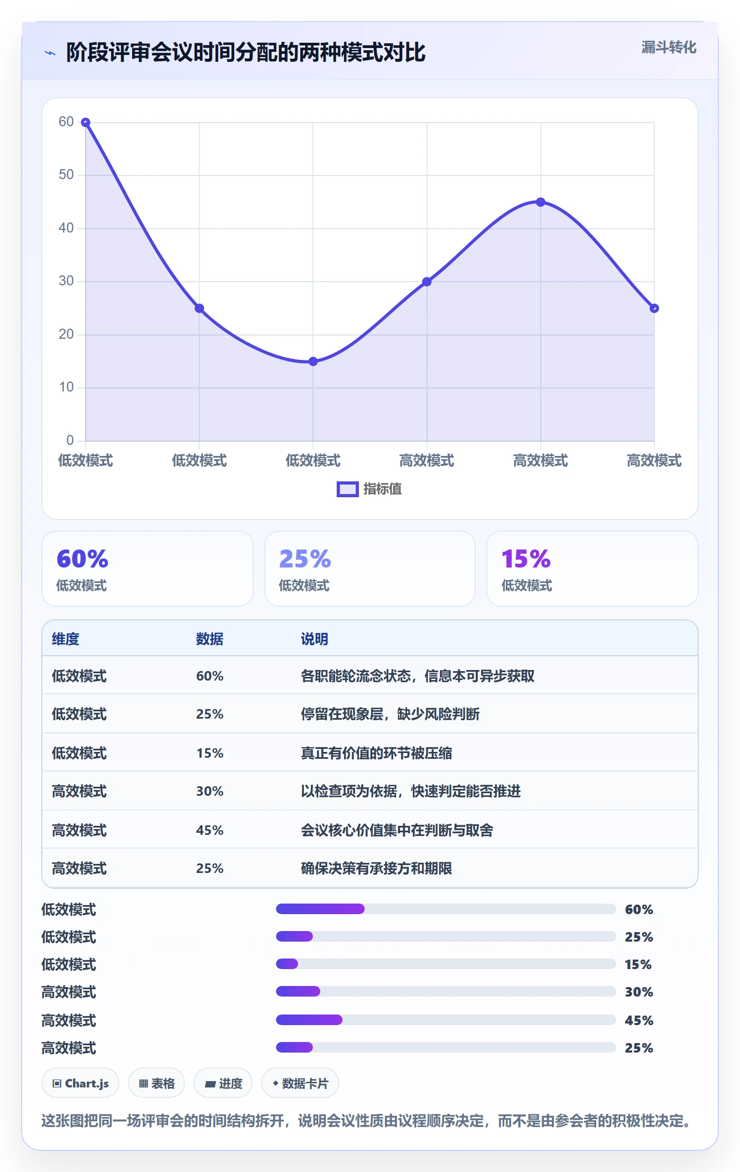Image resolution: width=740 pixels, height=1172 pixels.
Task: Select the row 确保决策有承接方和期限
Action: pos(370,868)
